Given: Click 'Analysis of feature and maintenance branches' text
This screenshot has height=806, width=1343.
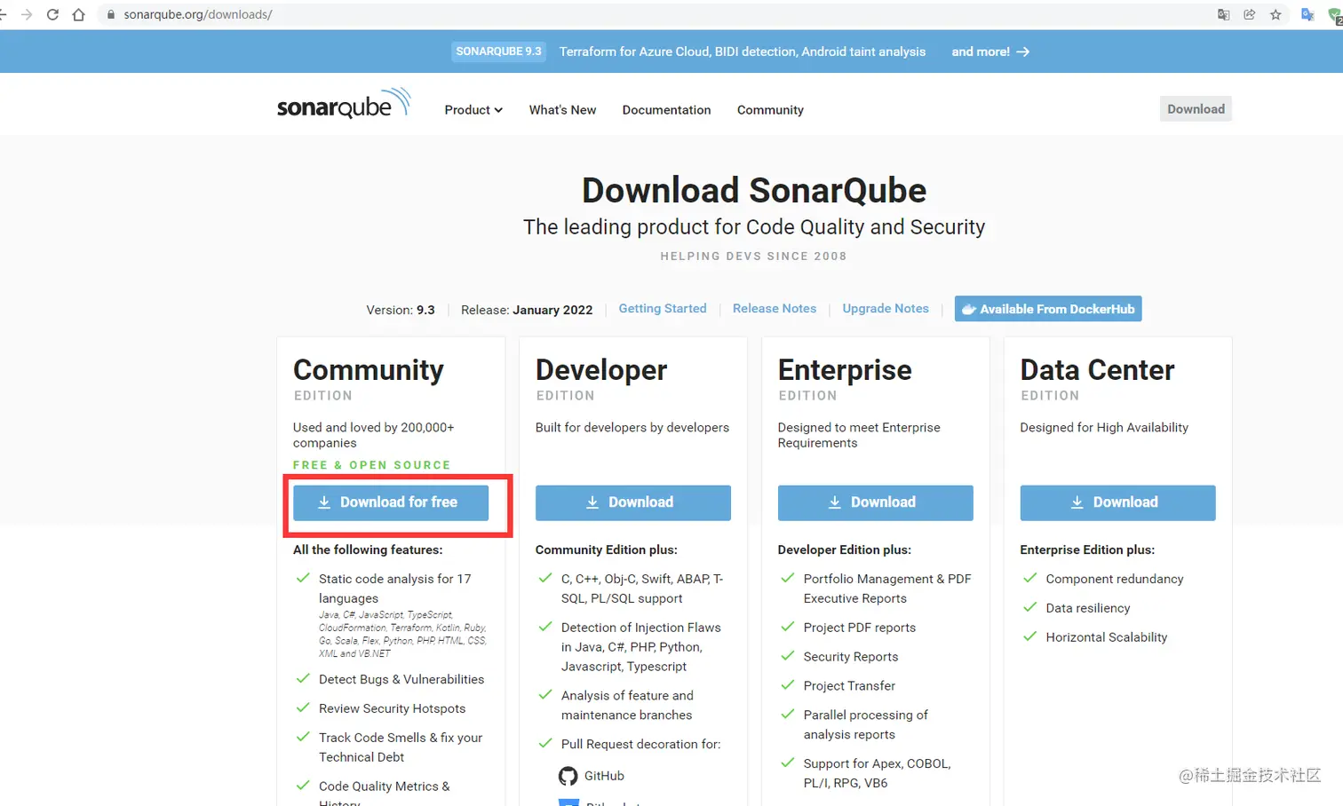Looking at the screenshot, I should point(627,705).
